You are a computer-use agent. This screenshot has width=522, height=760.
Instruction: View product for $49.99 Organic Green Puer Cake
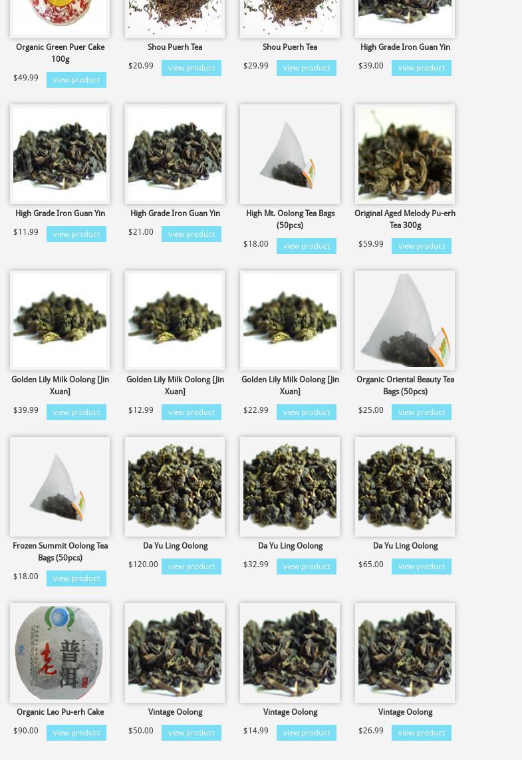(x=76, y=80)
